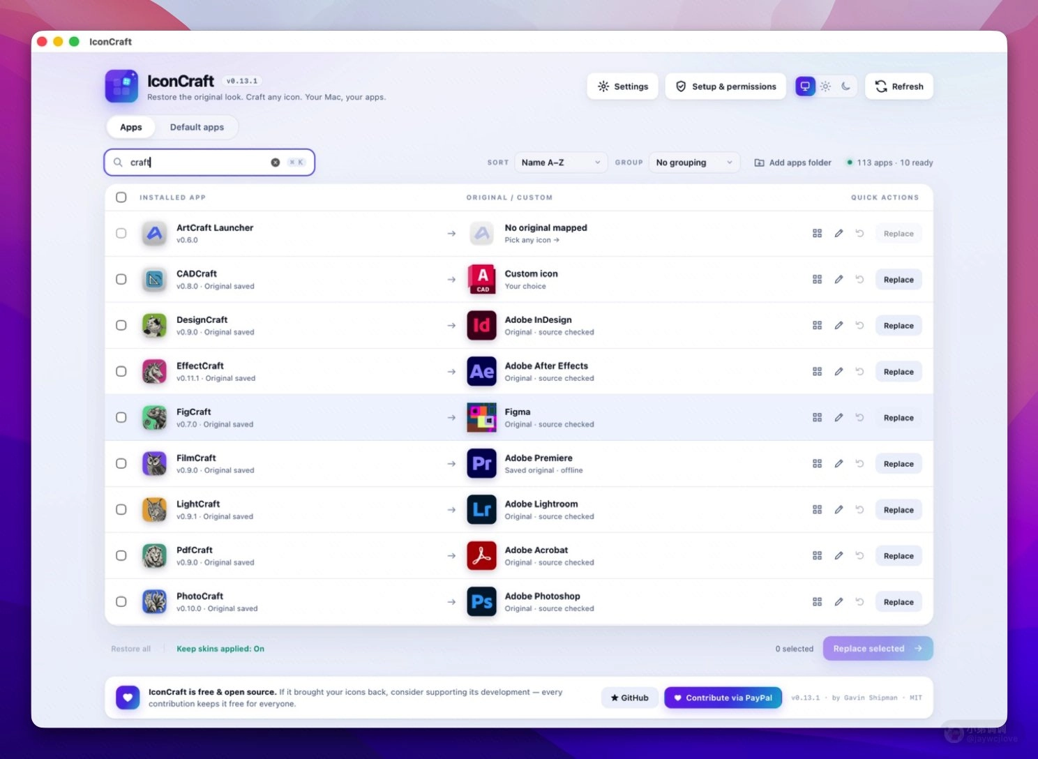
Task: Click Restore all
Action: [131, 649]
